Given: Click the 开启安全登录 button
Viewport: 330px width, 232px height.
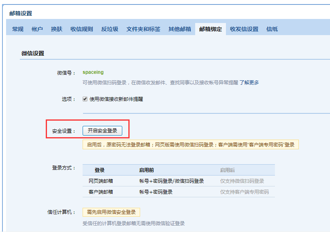Looking at the screenshot, I should tap(102, 131).
